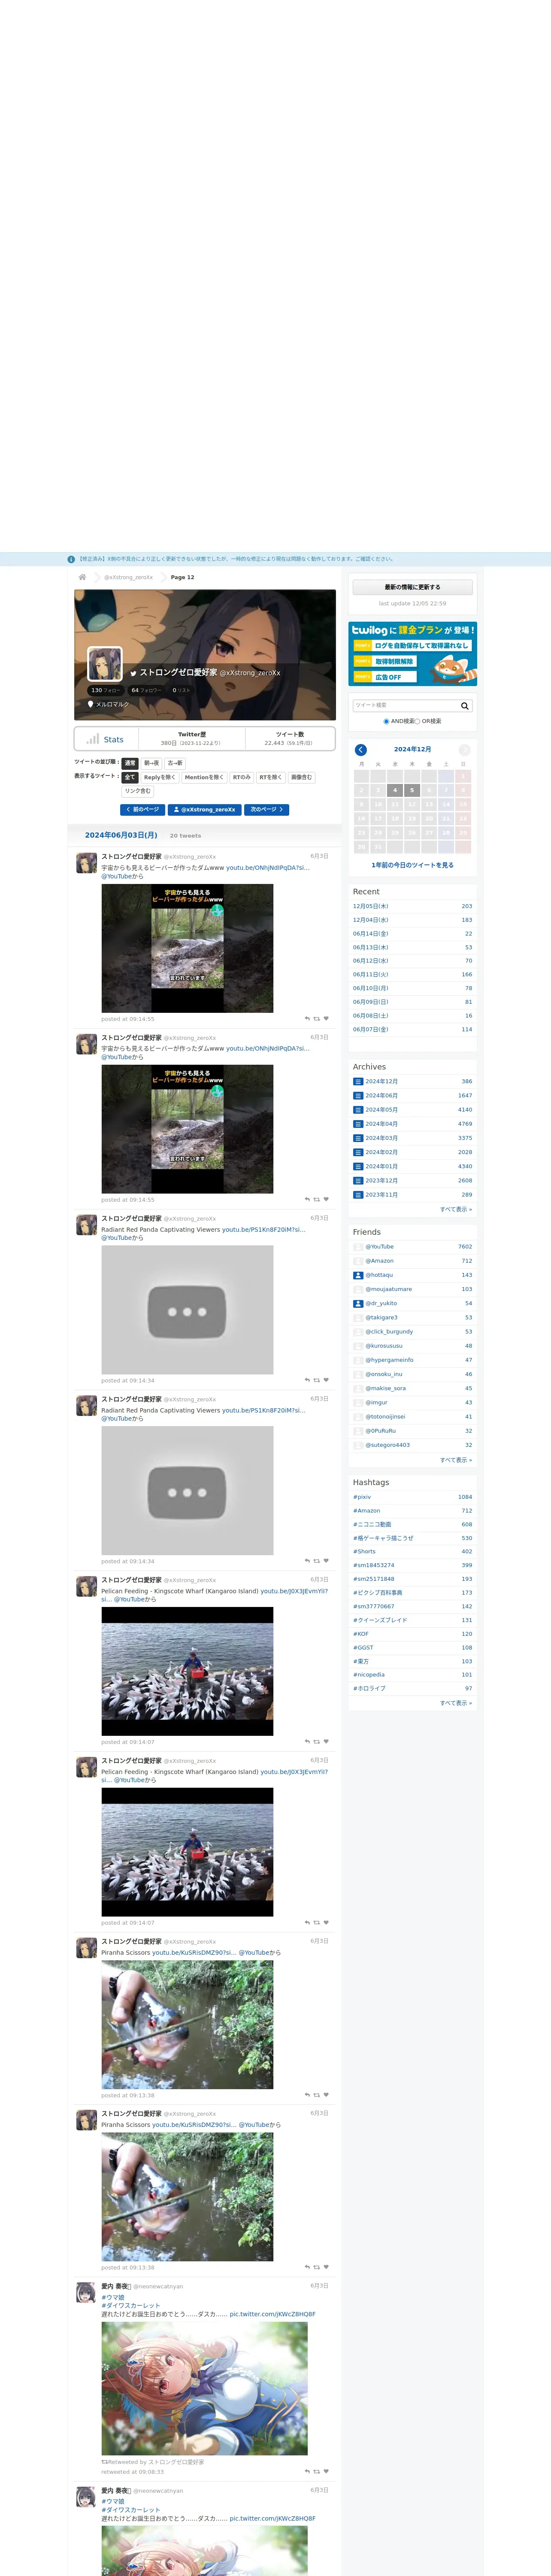Expand Hashtags with すべて表示 »

click(456, 1703)
